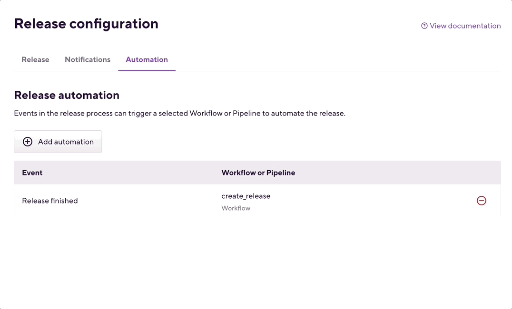Image resolution: width=512 pixels, height=309 pixels.
Task: Remove the Release finished automation
Action: click(x=482, y=201)
